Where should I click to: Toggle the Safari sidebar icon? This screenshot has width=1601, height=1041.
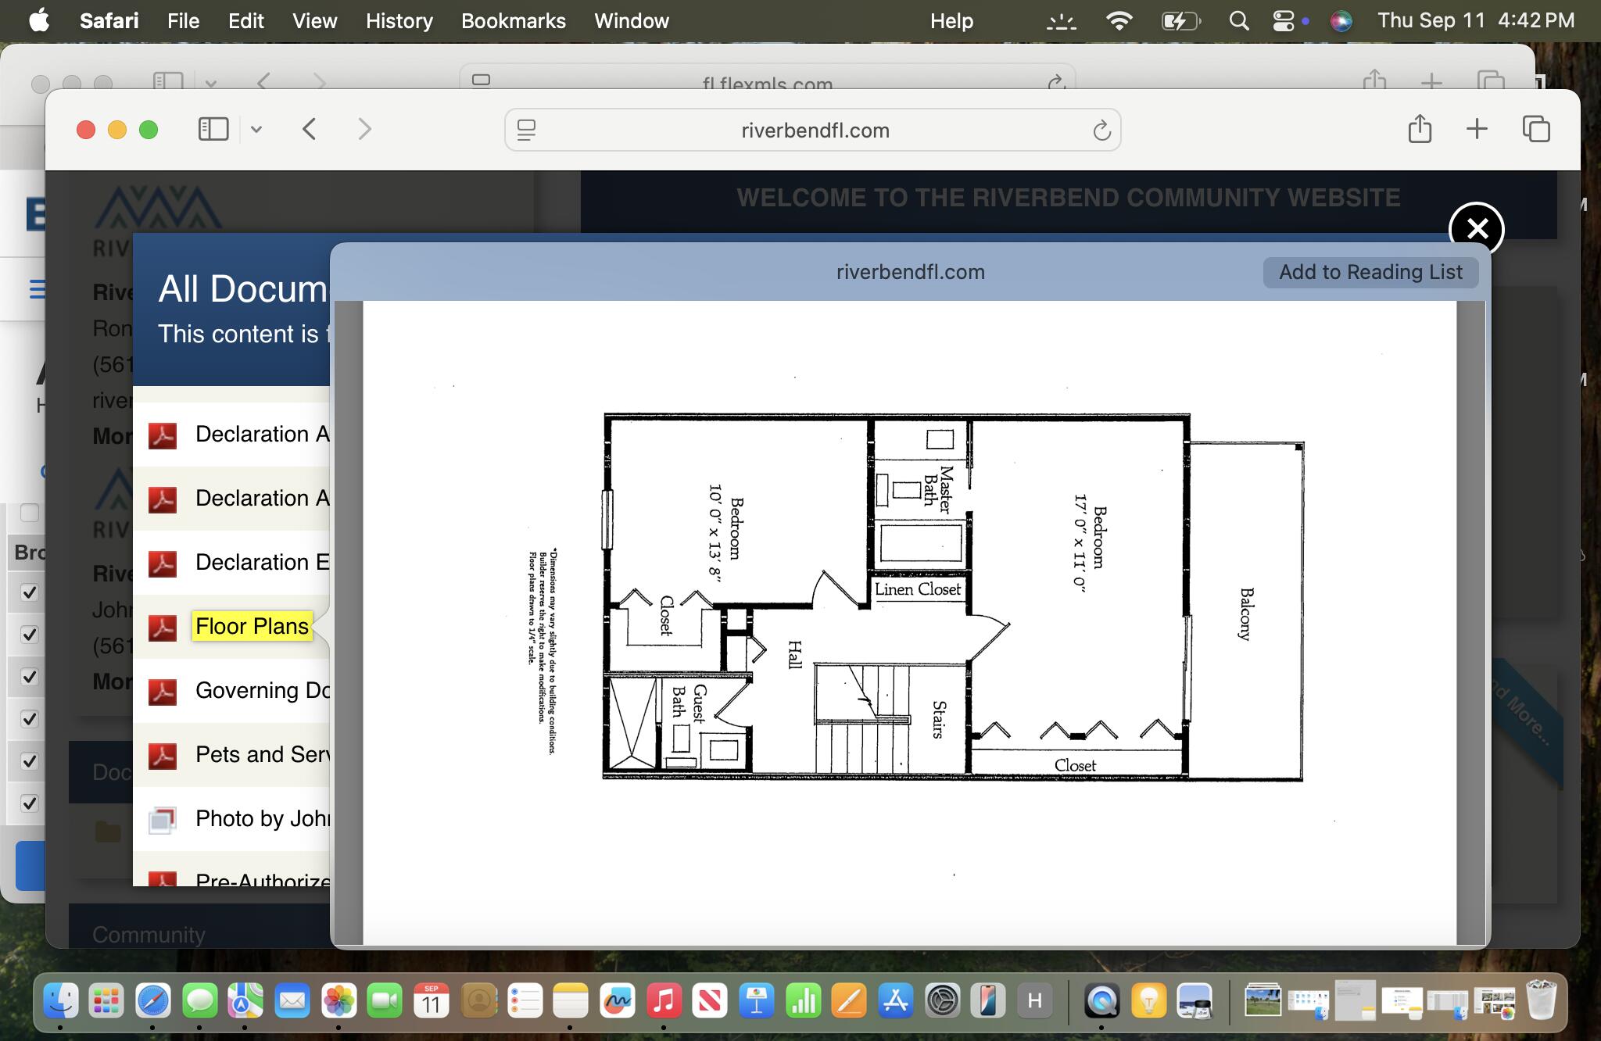[212, 130]
